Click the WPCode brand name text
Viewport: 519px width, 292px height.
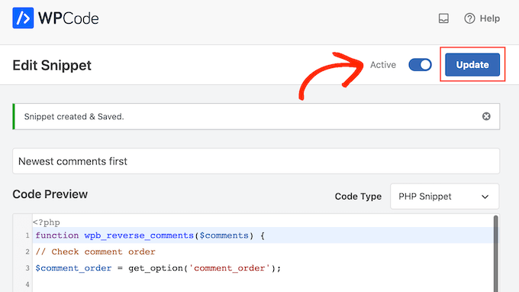click(69, 18)
